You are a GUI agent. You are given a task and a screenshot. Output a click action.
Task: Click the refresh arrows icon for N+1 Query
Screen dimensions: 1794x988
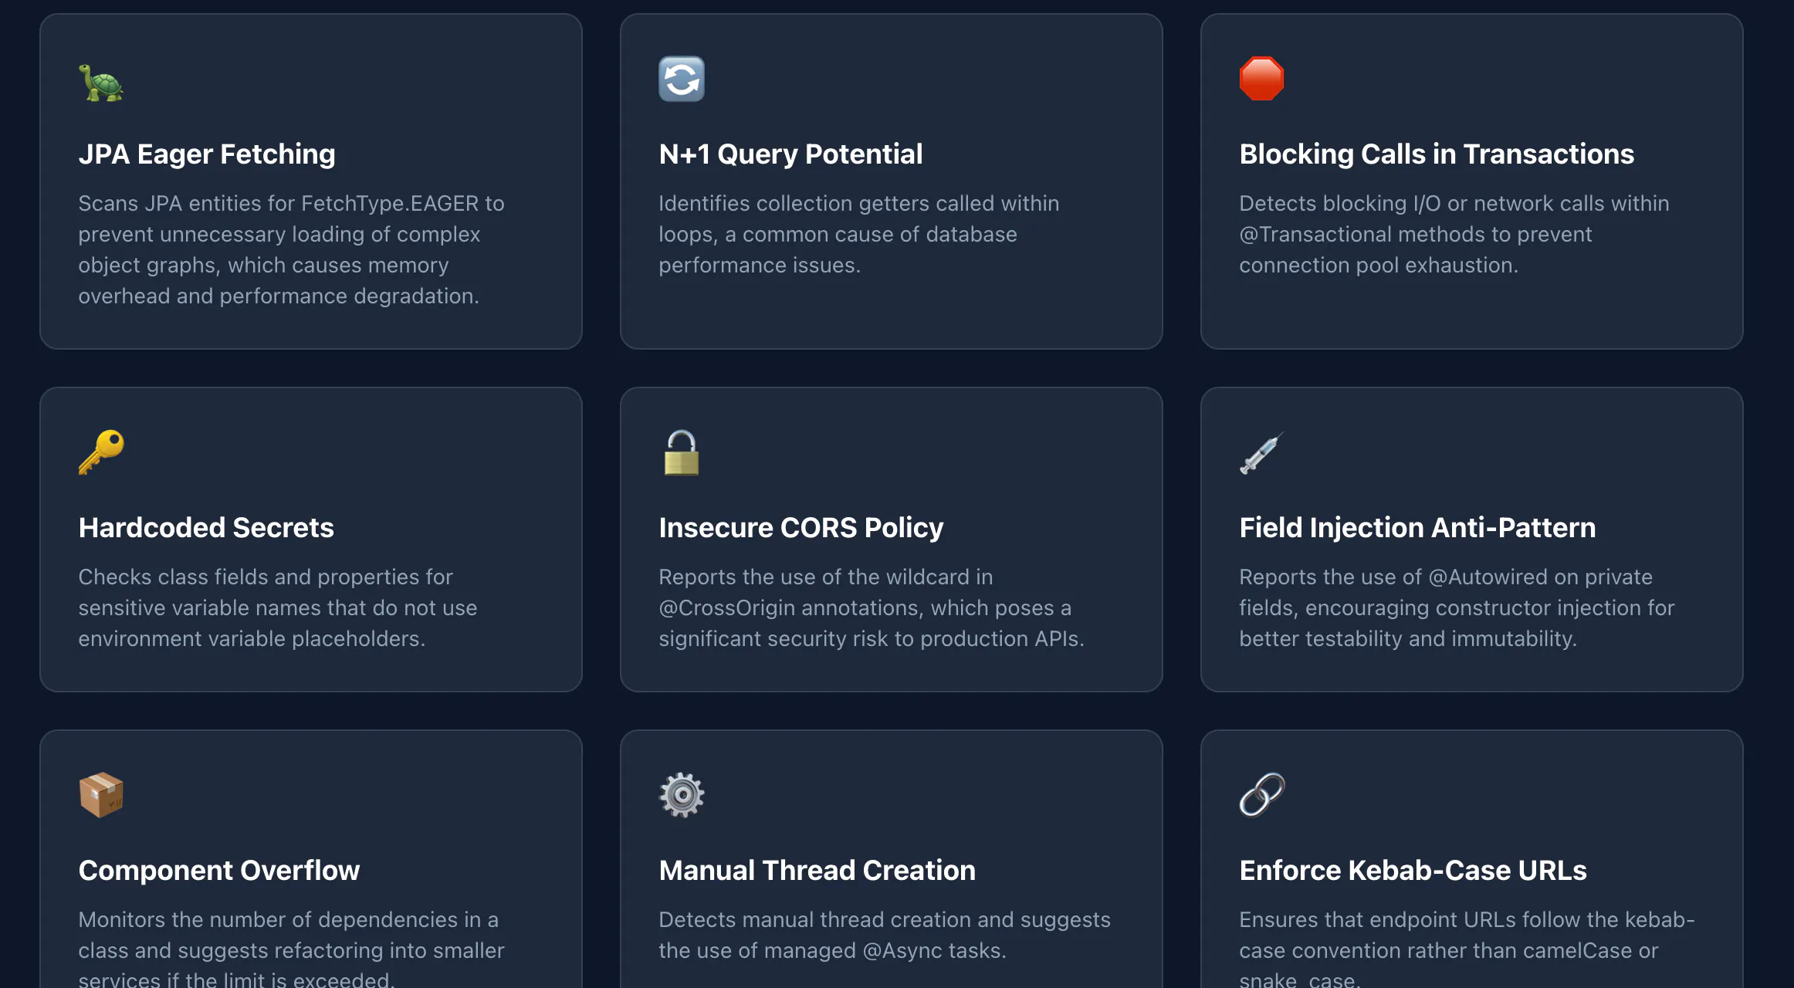coord(682,79)
